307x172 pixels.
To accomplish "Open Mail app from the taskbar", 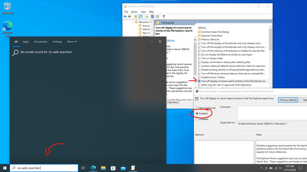I will coord(123,168).
